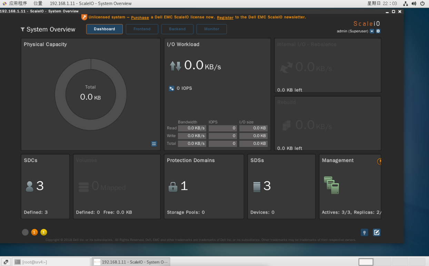
Task: Click the yellow alert indicator showing 1
Action: click(x=44, y=232)
